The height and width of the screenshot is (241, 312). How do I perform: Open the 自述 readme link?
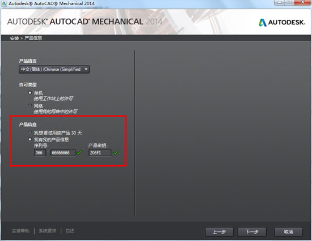tap(70, 231)
